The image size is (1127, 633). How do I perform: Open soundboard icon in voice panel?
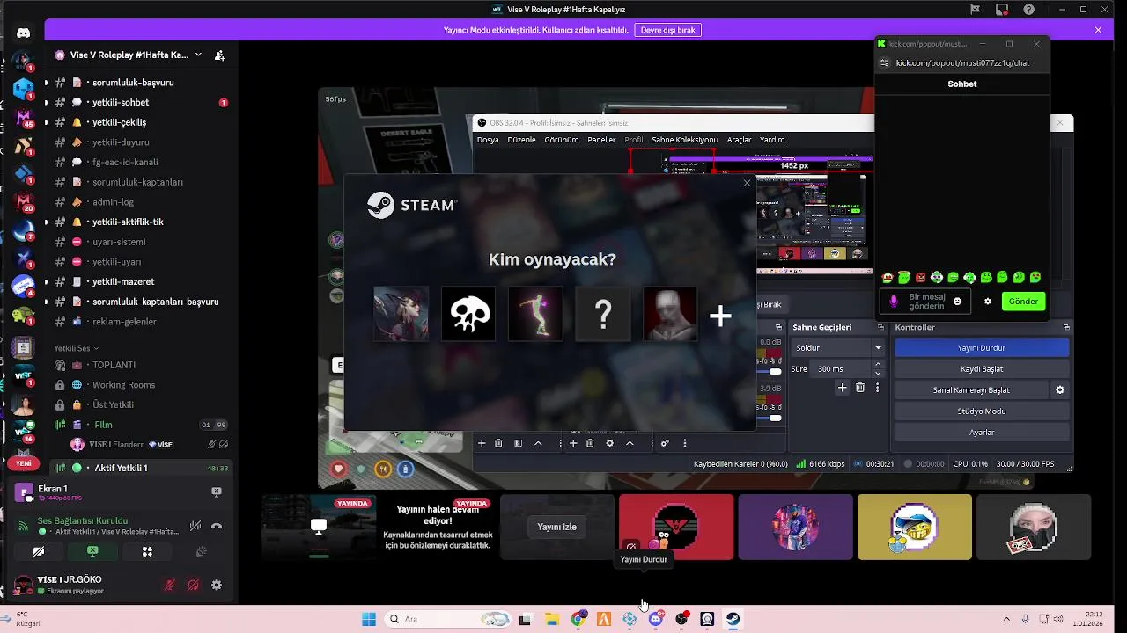201,551
